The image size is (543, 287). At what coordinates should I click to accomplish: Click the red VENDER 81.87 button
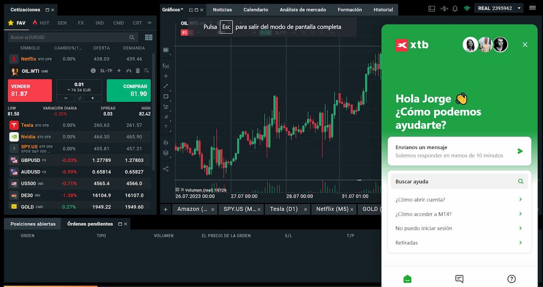pyautogui.click(x=30, y=90)
